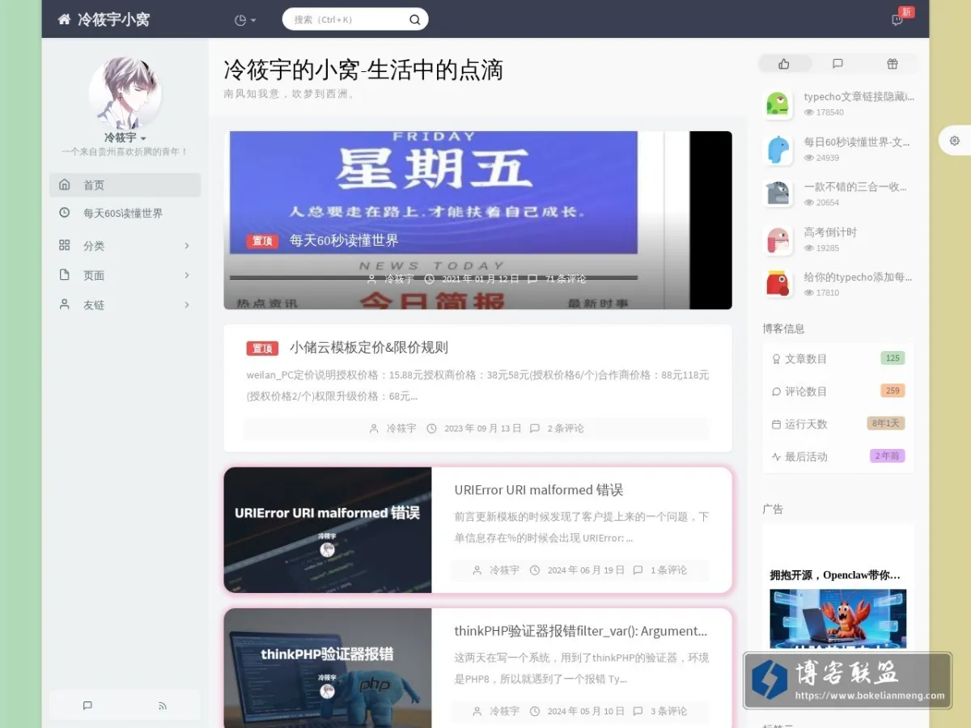Open the 博客联盟 bokelianmeng.com banner

tap(847, 680)
